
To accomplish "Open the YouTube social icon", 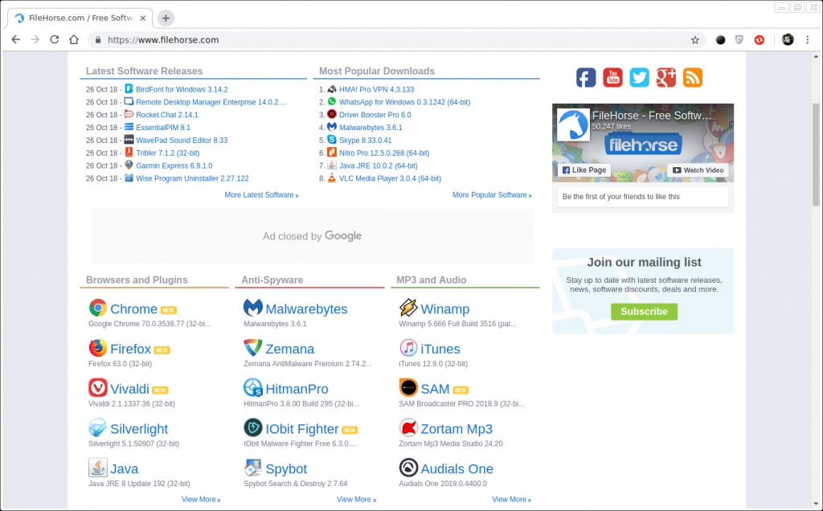I will pos(612,77).
